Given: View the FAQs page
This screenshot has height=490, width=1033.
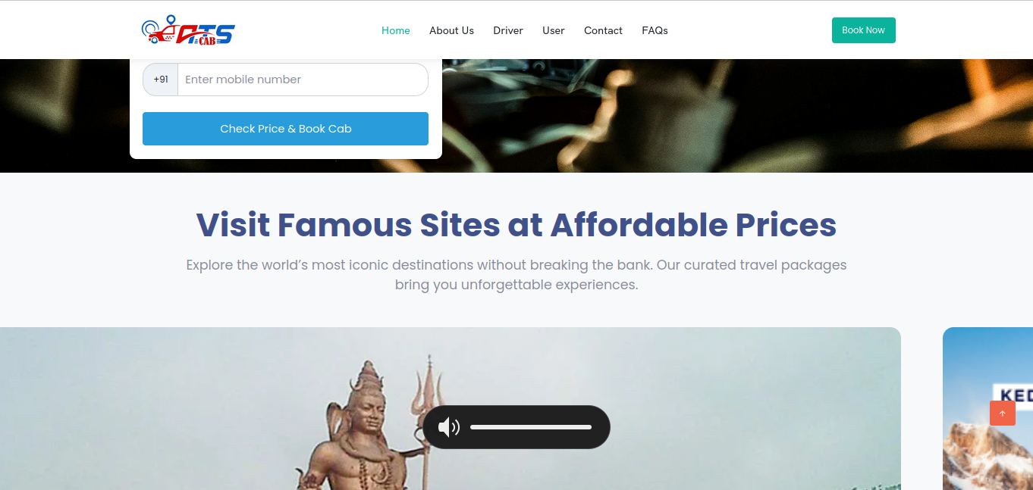Looking at the screenshot, I should click(x=655, y=30).
